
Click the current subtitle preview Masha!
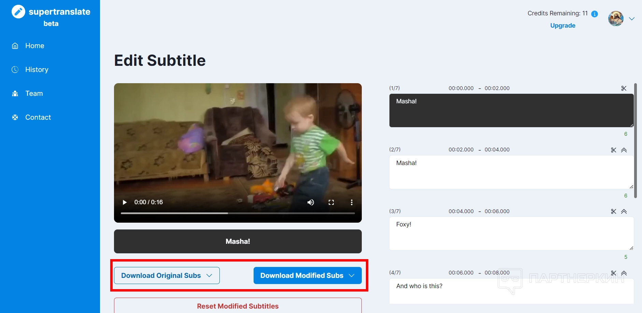(x=238, y=241)
